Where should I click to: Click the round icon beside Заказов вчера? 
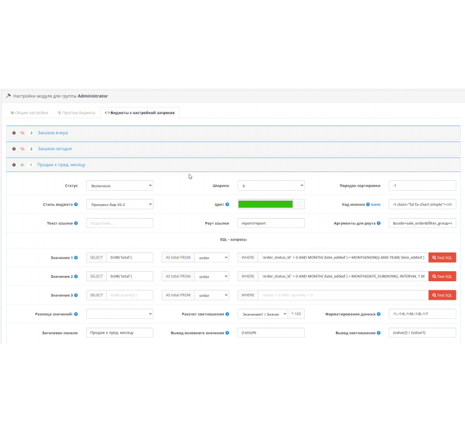tap(14, 133)
